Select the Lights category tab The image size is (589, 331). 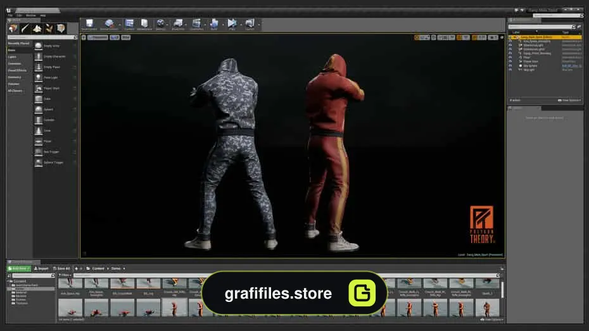pos(13,57)
